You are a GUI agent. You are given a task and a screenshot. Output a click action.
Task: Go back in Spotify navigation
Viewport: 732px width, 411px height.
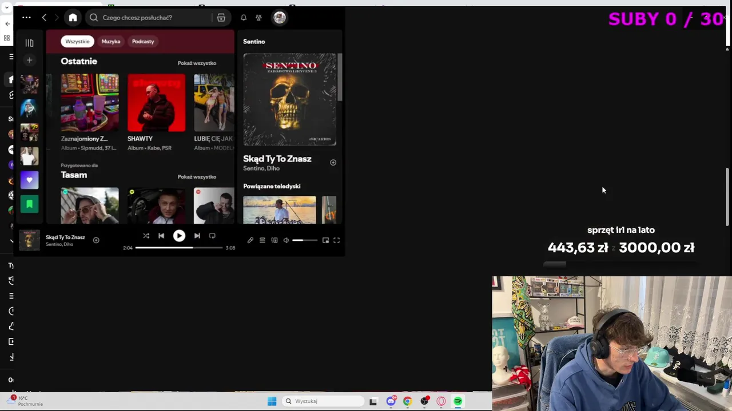coord(44,18)
